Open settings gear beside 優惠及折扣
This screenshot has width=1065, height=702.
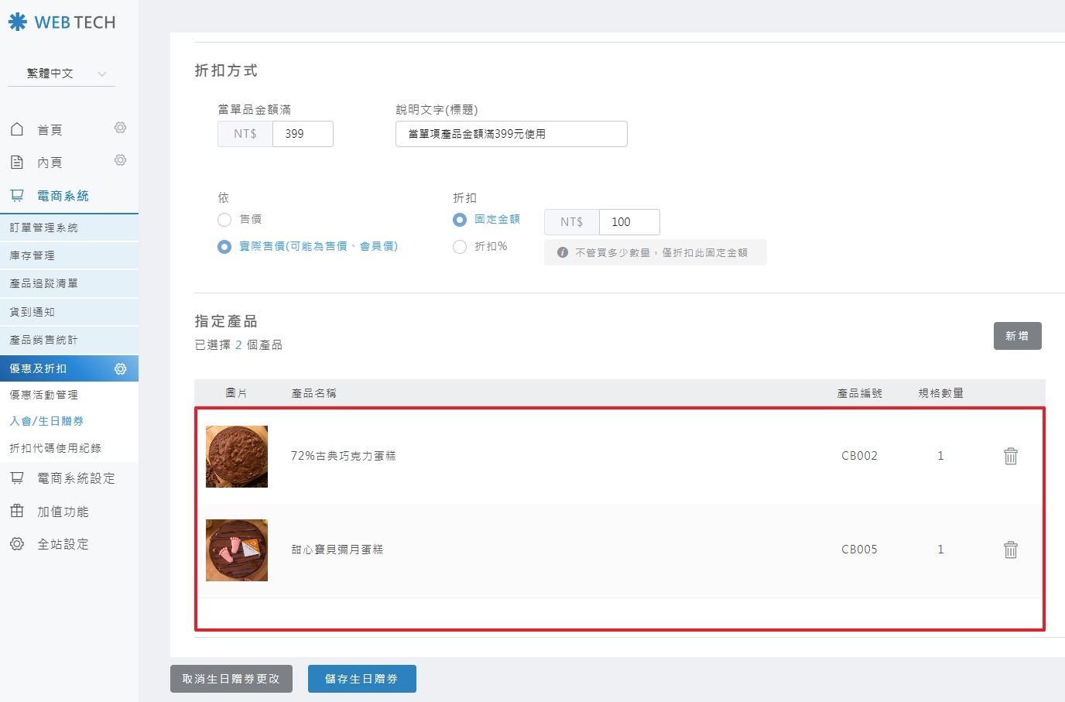120,369
